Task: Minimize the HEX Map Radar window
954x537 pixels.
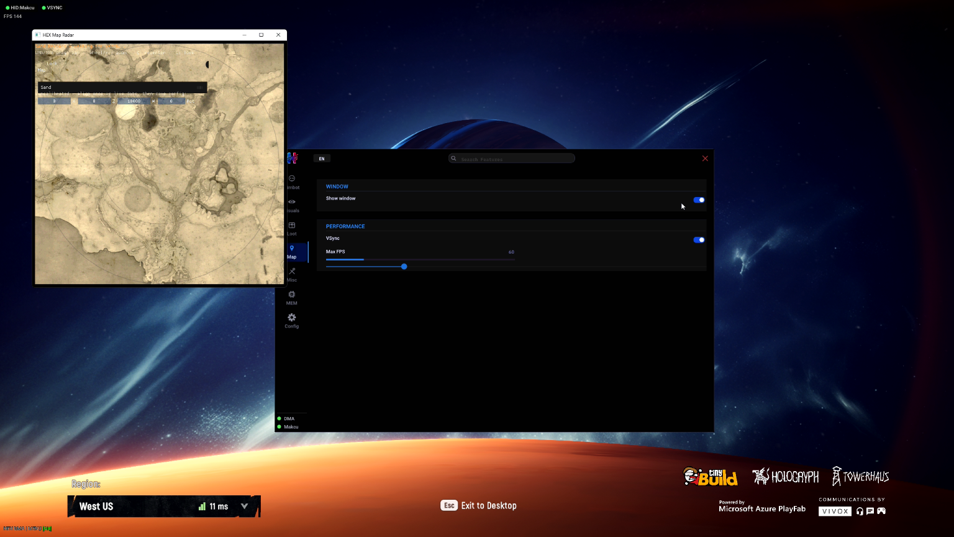Action: [x=245, y=35]
